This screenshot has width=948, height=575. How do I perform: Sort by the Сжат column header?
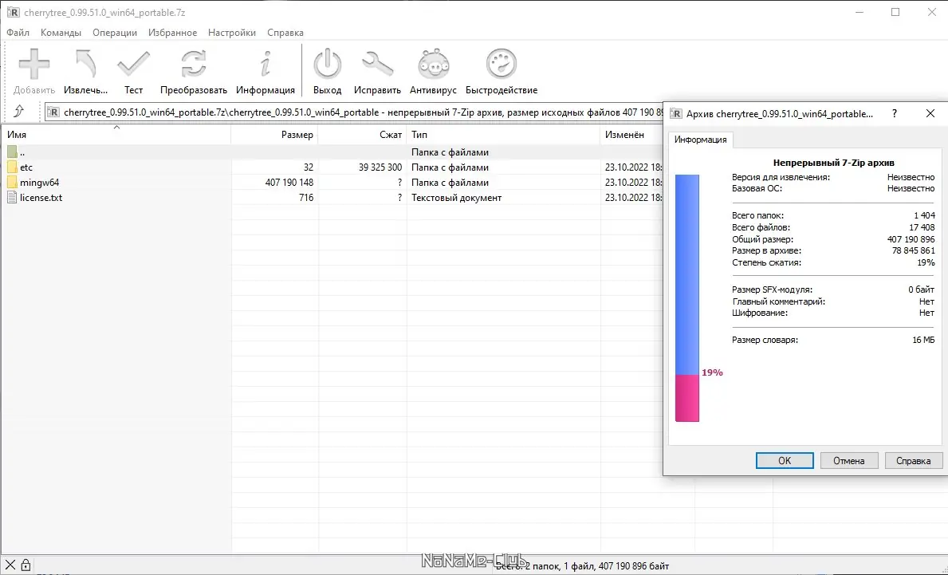click(x=362, y=135)
